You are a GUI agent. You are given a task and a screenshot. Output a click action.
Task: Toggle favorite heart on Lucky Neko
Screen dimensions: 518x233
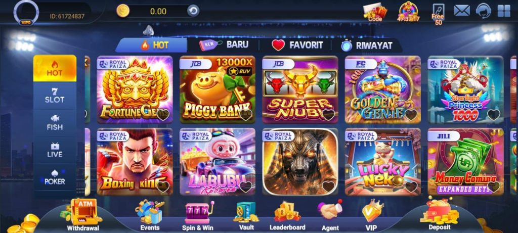(411, 187)
